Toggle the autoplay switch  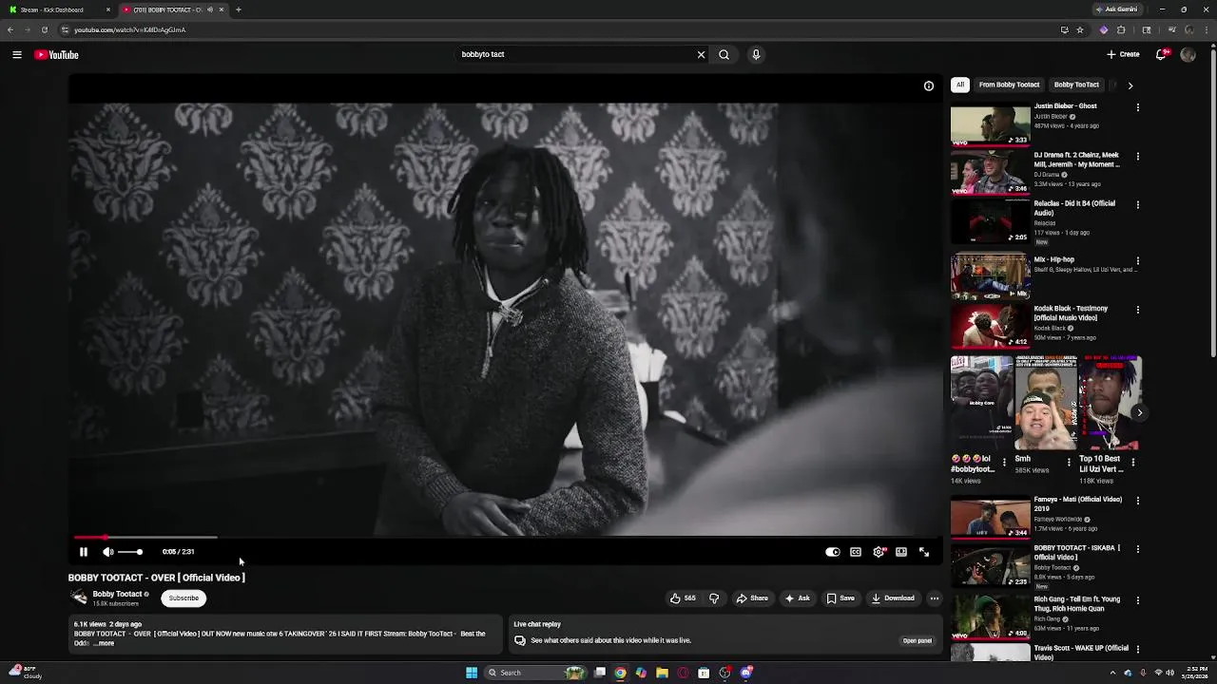click(x=833, y=552)
